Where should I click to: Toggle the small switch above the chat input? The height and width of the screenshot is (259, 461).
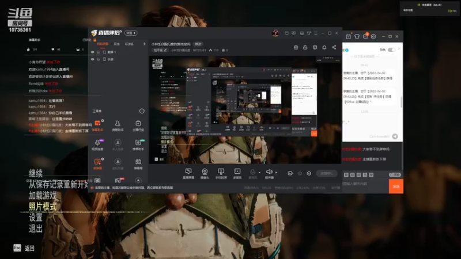click(395, 175)
